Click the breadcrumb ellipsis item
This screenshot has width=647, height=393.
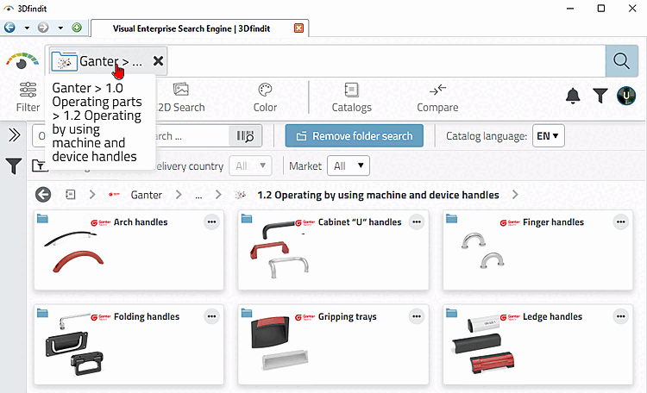(x=198, y=196)
